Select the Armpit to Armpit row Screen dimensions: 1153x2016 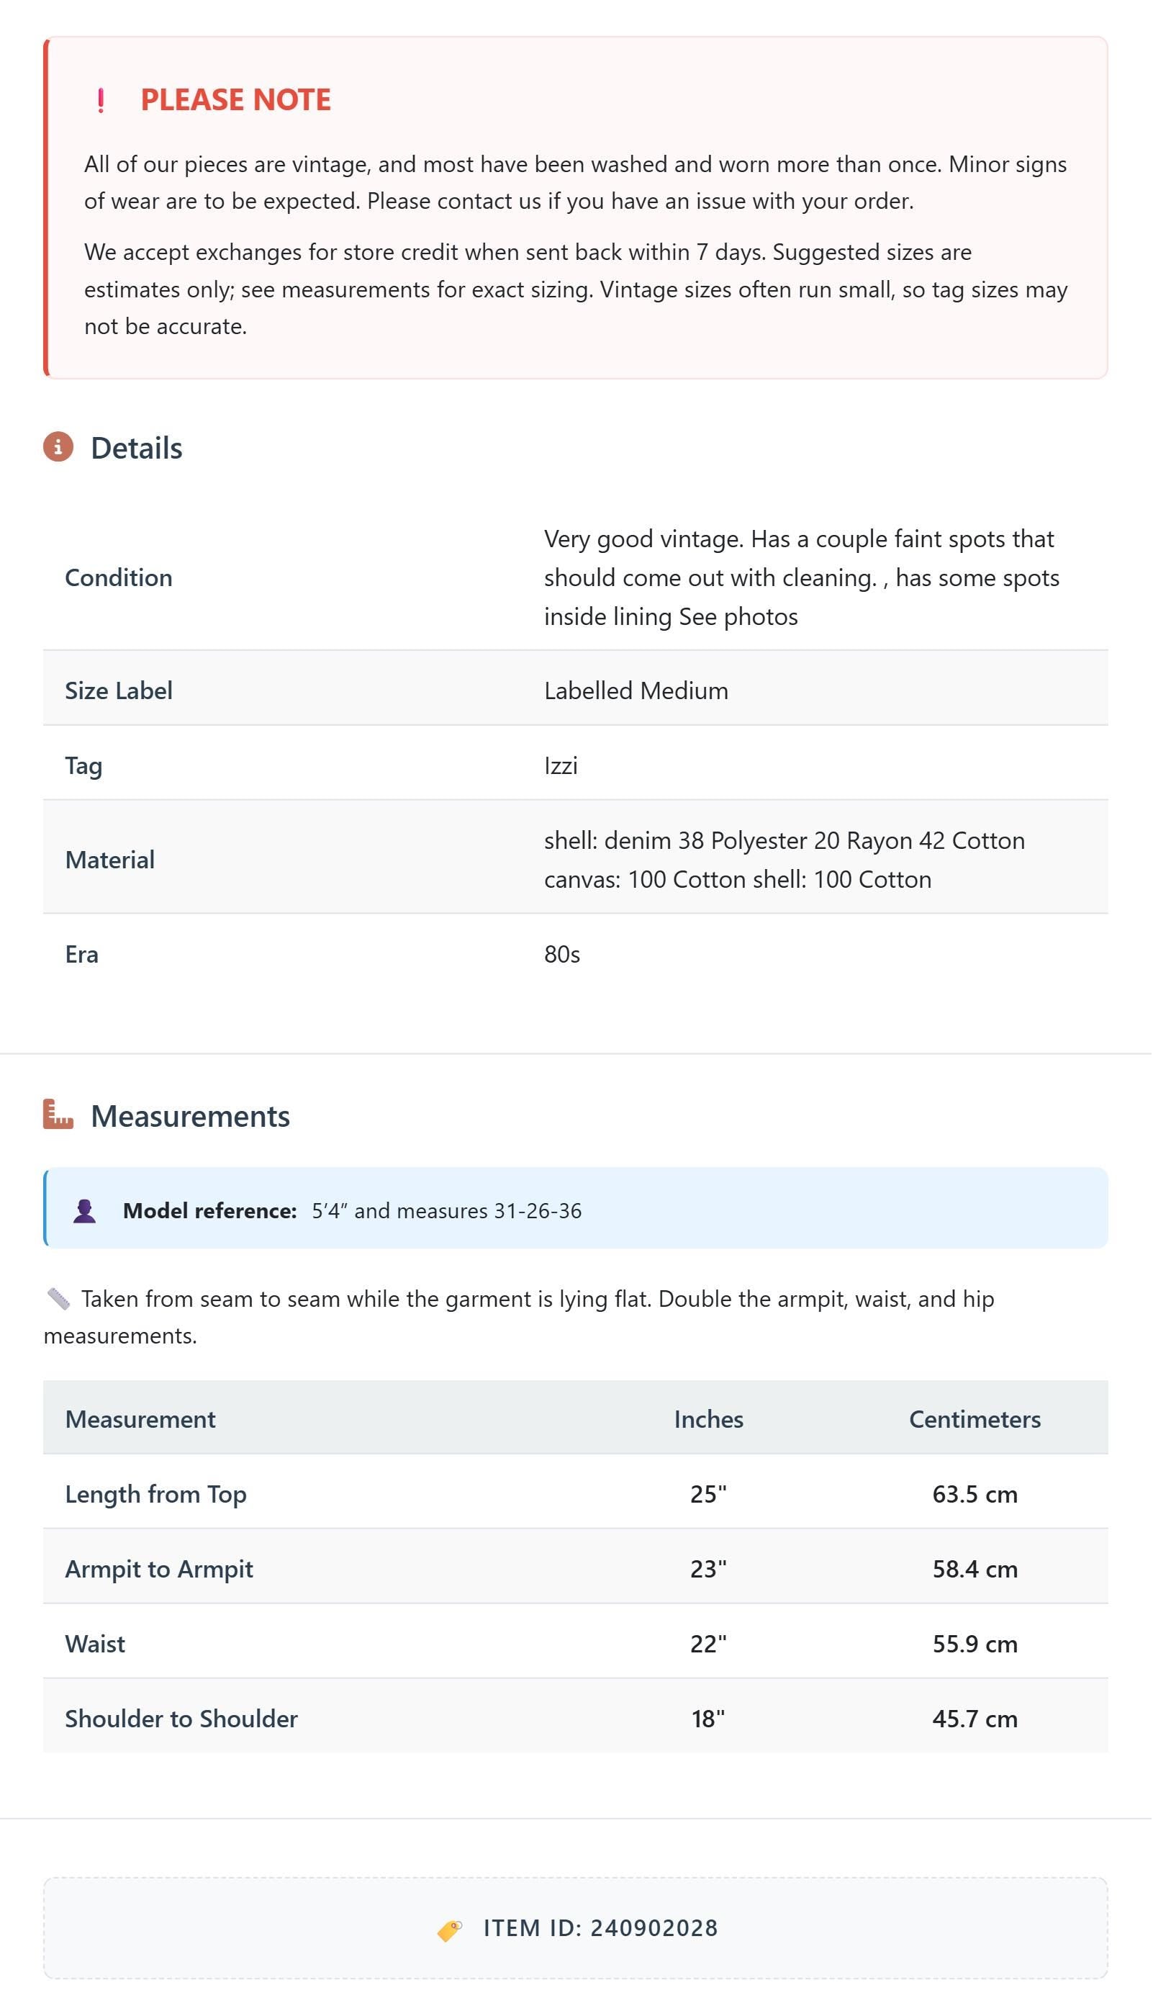[576, 1569]
